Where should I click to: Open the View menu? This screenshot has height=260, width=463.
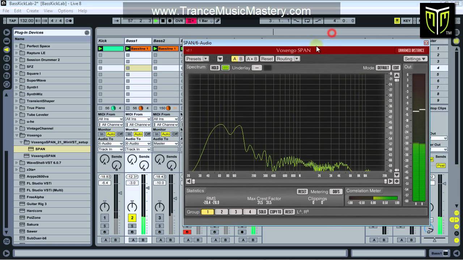[48, 11]
